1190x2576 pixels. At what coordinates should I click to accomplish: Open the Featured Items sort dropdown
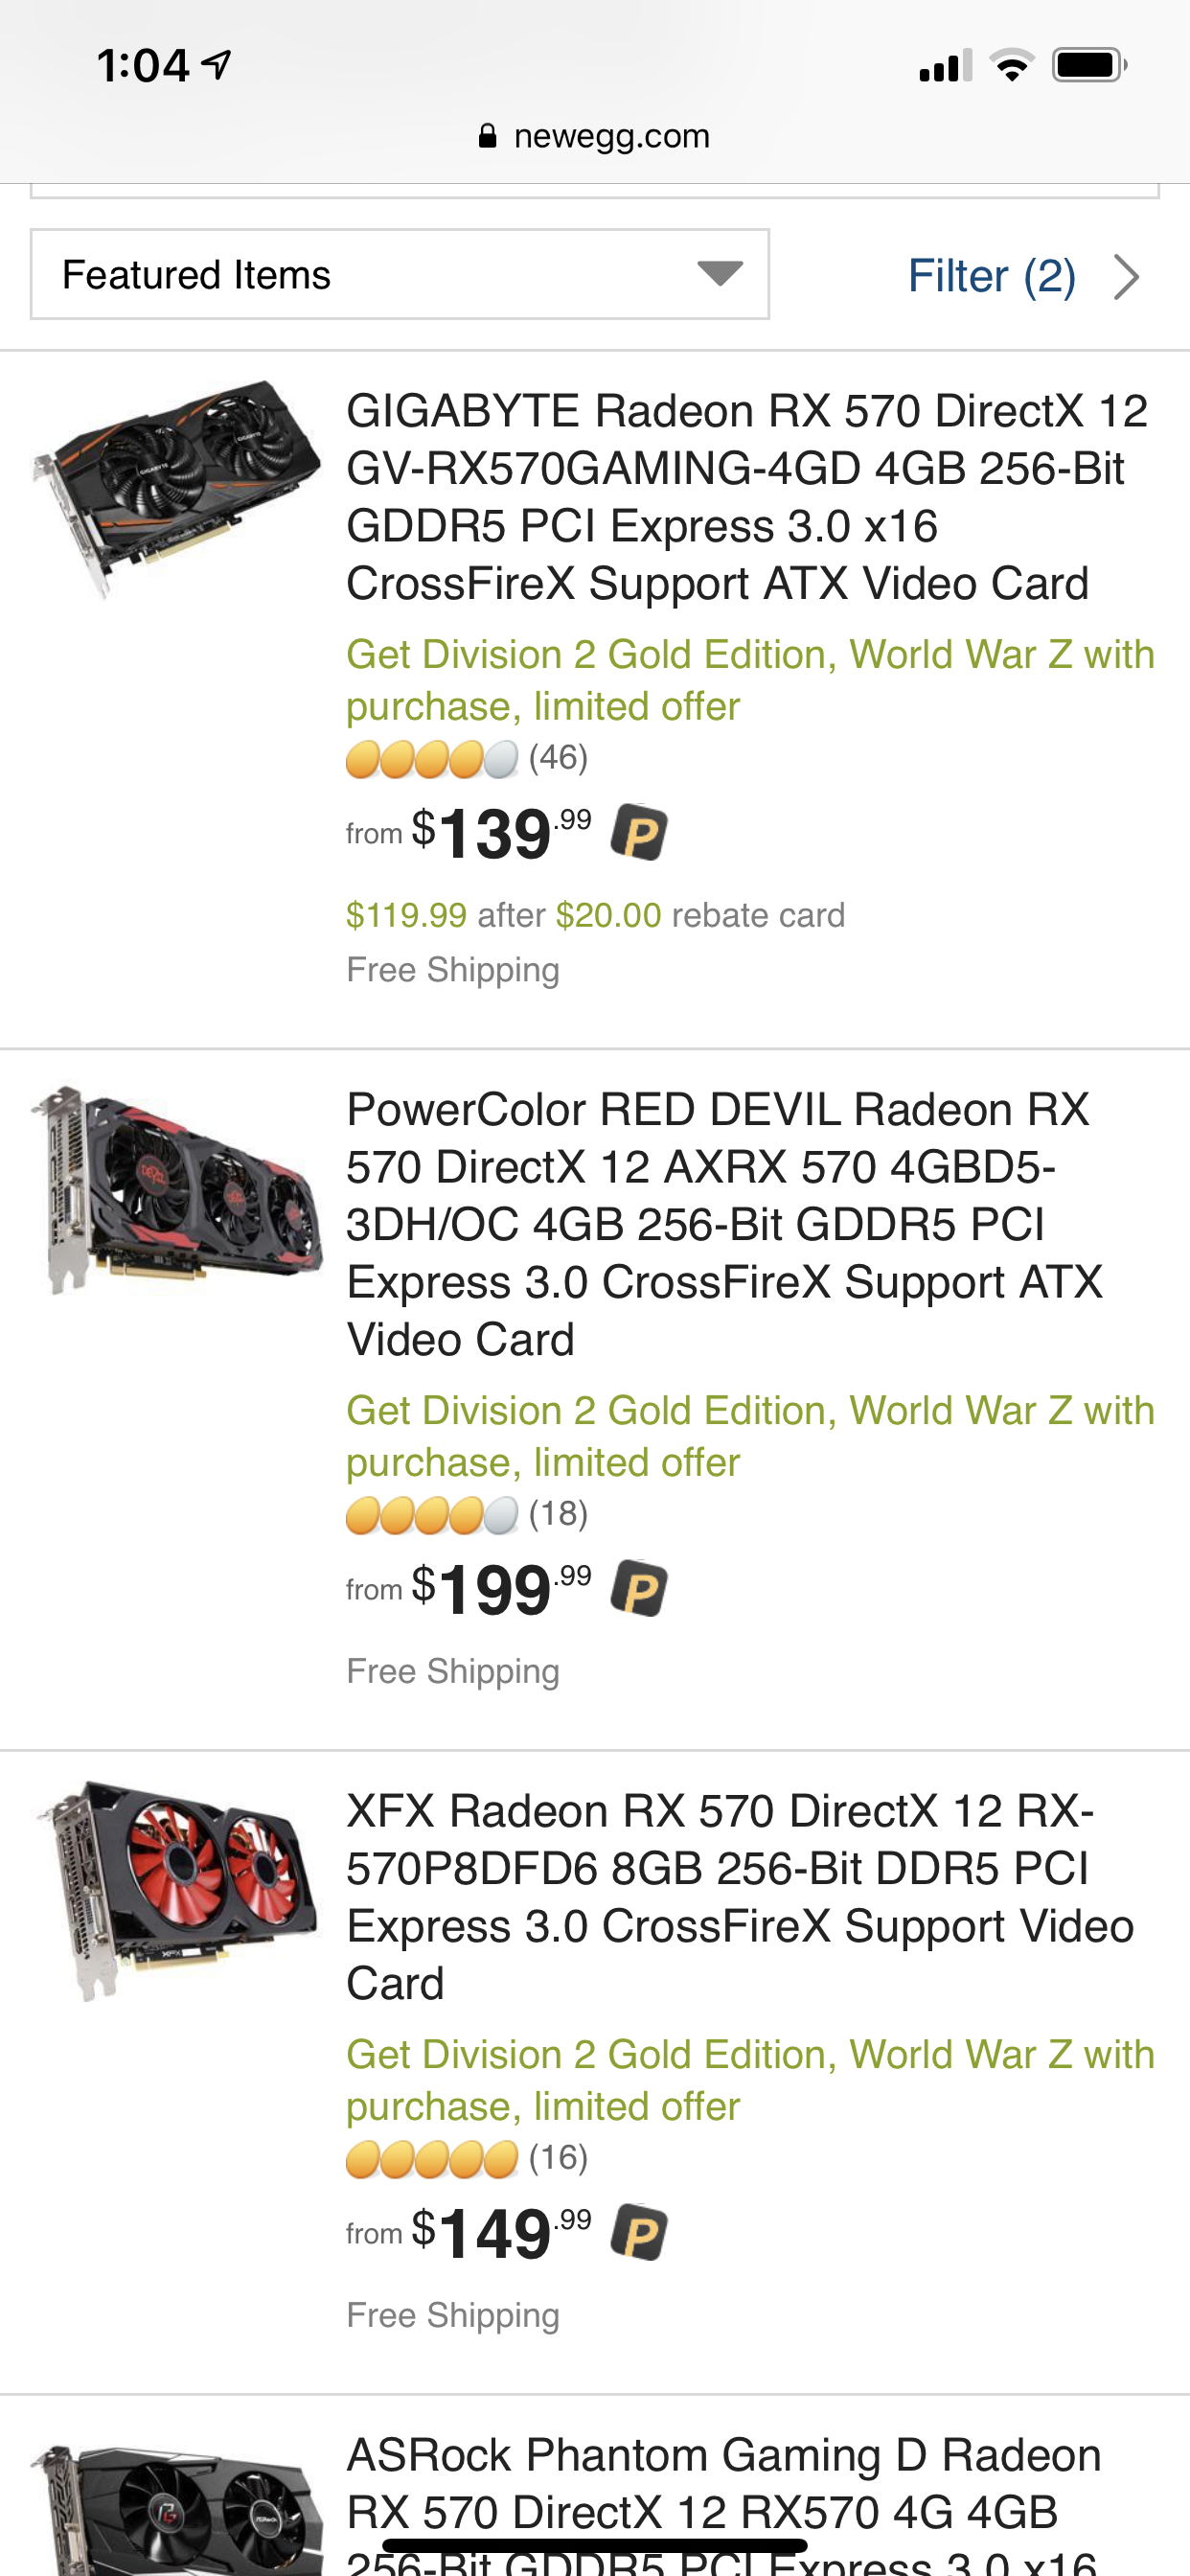coord(399,275)
